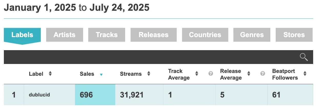Sort by Label using its arrows
The image size is (317, 109).
pyautogui.click(x=50, y=74)
